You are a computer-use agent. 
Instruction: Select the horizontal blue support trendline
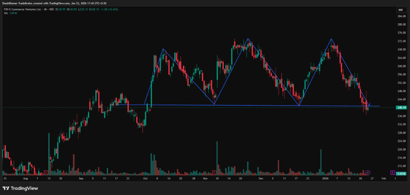pos(256,105)
